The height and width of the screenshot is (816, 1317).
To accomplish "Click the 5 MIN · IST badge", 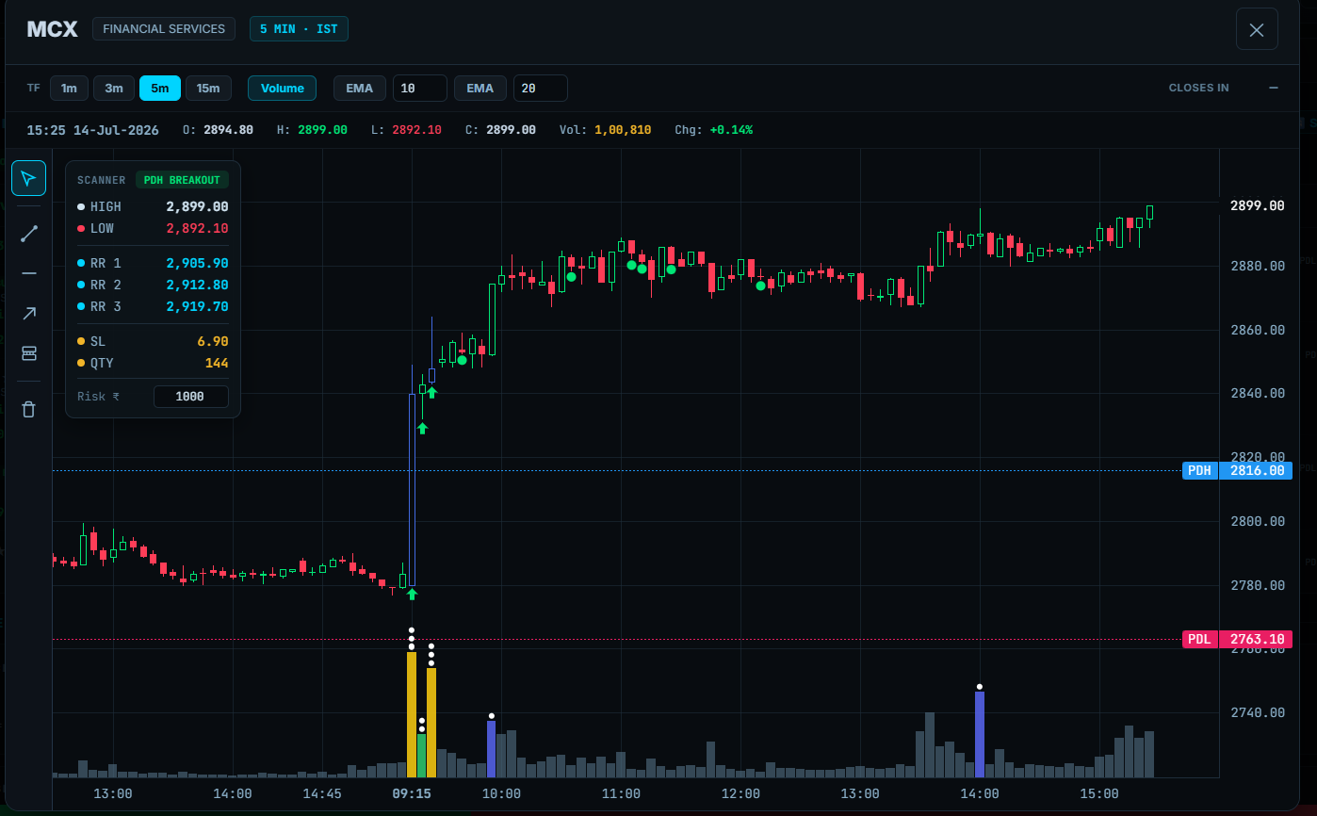I will pos(299,29).
